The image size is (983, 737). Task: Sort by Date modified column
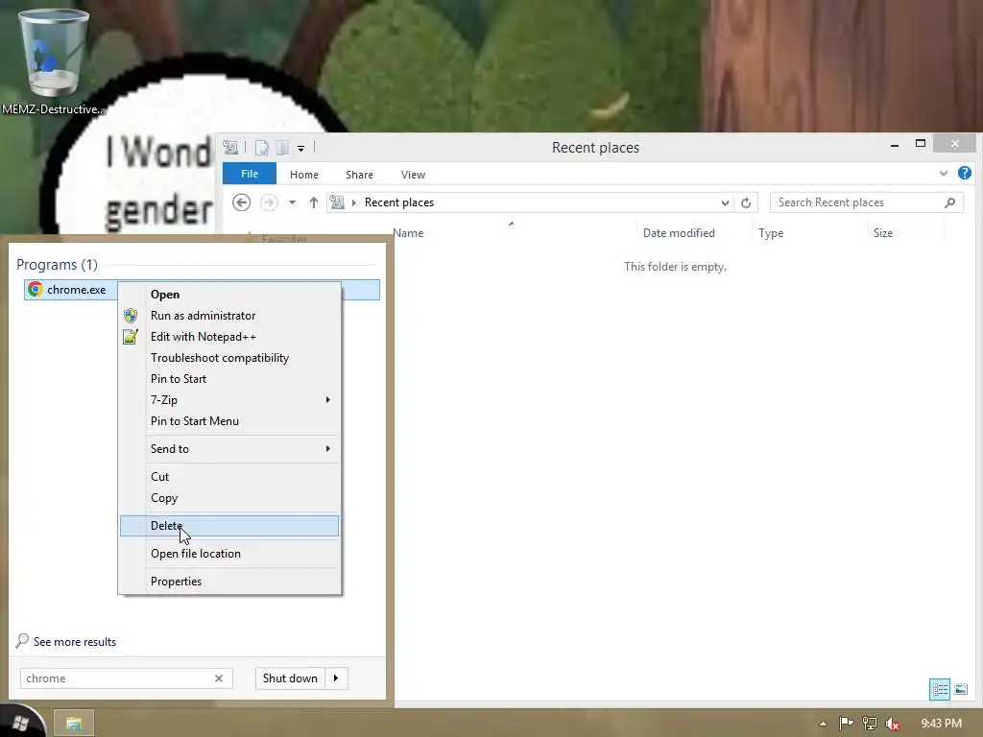(679, 233)
